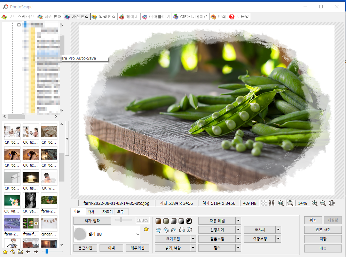346x257 pixels.
Task: Click the 14% zoom percentage field
Action: click(x=302, y=203)
